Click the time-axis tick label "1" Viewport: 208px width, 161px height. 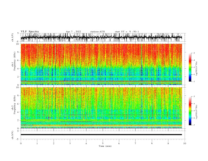[x=37, y=143]
